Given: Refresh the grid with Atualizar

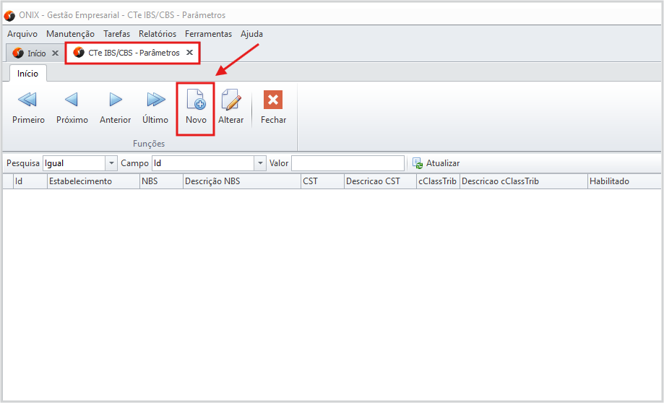Looking at the screenshot, I should (x=436, y=163).
